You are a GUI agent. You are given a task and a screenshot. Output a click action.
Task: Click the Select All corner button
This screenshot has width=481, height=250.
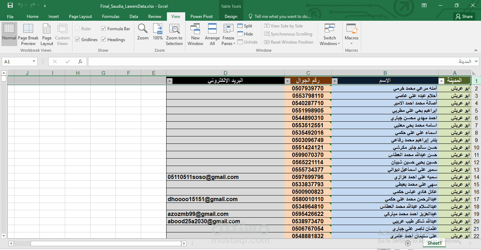(476, 73)
